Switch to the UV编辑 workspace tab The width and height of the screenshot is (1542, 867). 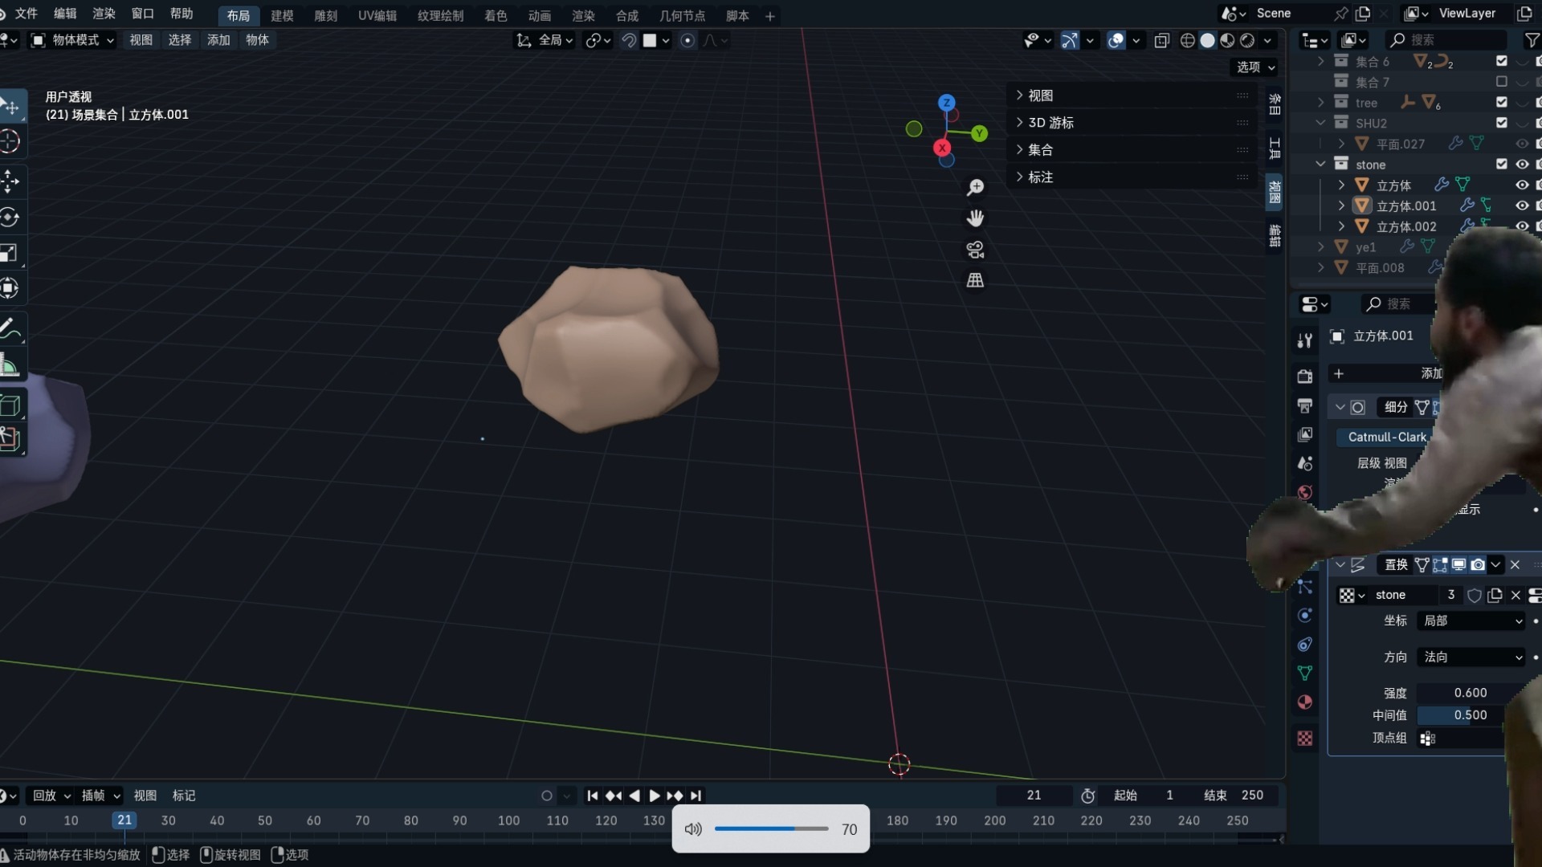377,16
